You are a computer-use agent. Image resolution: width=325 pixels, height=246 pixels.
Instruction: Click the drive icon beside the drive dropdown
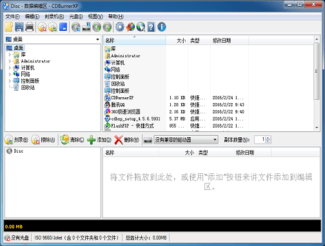click(x=148, y=140)
